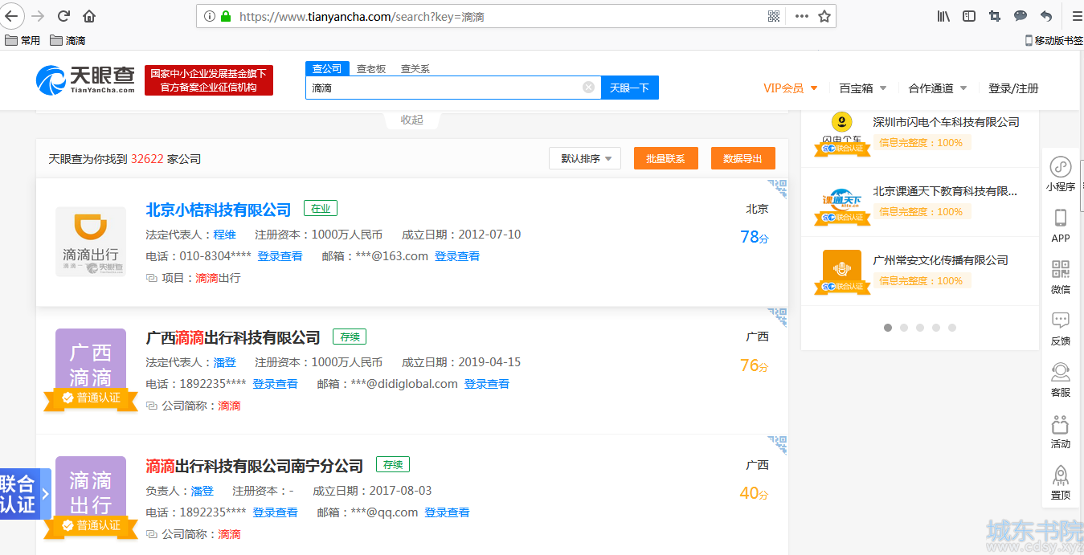1084x555 pixels.
Task: Open the 北京课通天下教育科技 sidebar entry
Action: (945, 191)
